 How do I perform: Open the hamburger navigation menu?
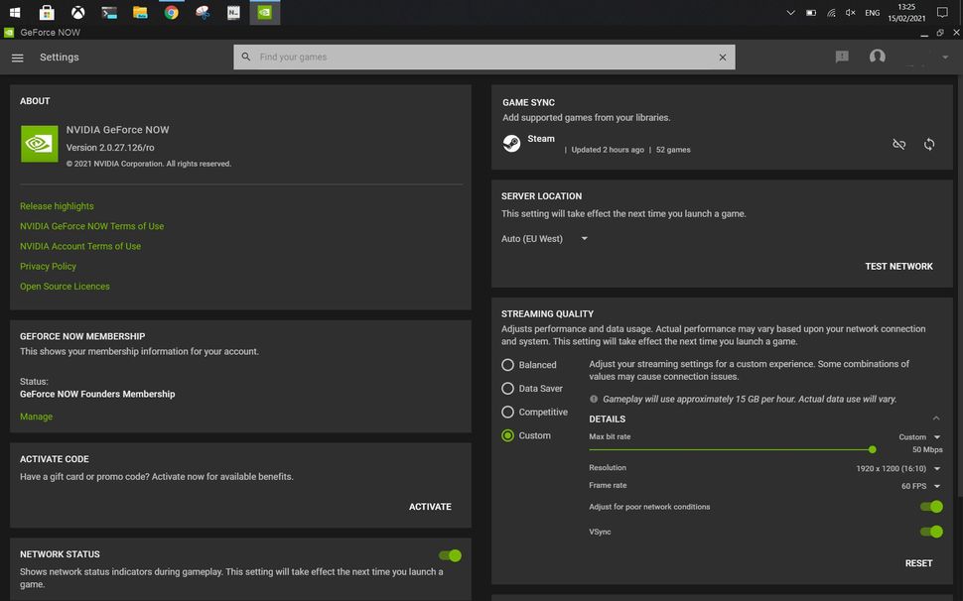coord(17,57)
